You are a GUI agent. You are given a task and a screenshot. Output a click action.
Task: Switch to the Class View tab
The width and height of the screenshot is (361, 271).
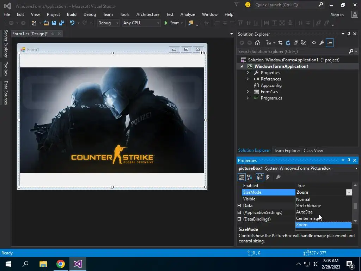point(313,150)
